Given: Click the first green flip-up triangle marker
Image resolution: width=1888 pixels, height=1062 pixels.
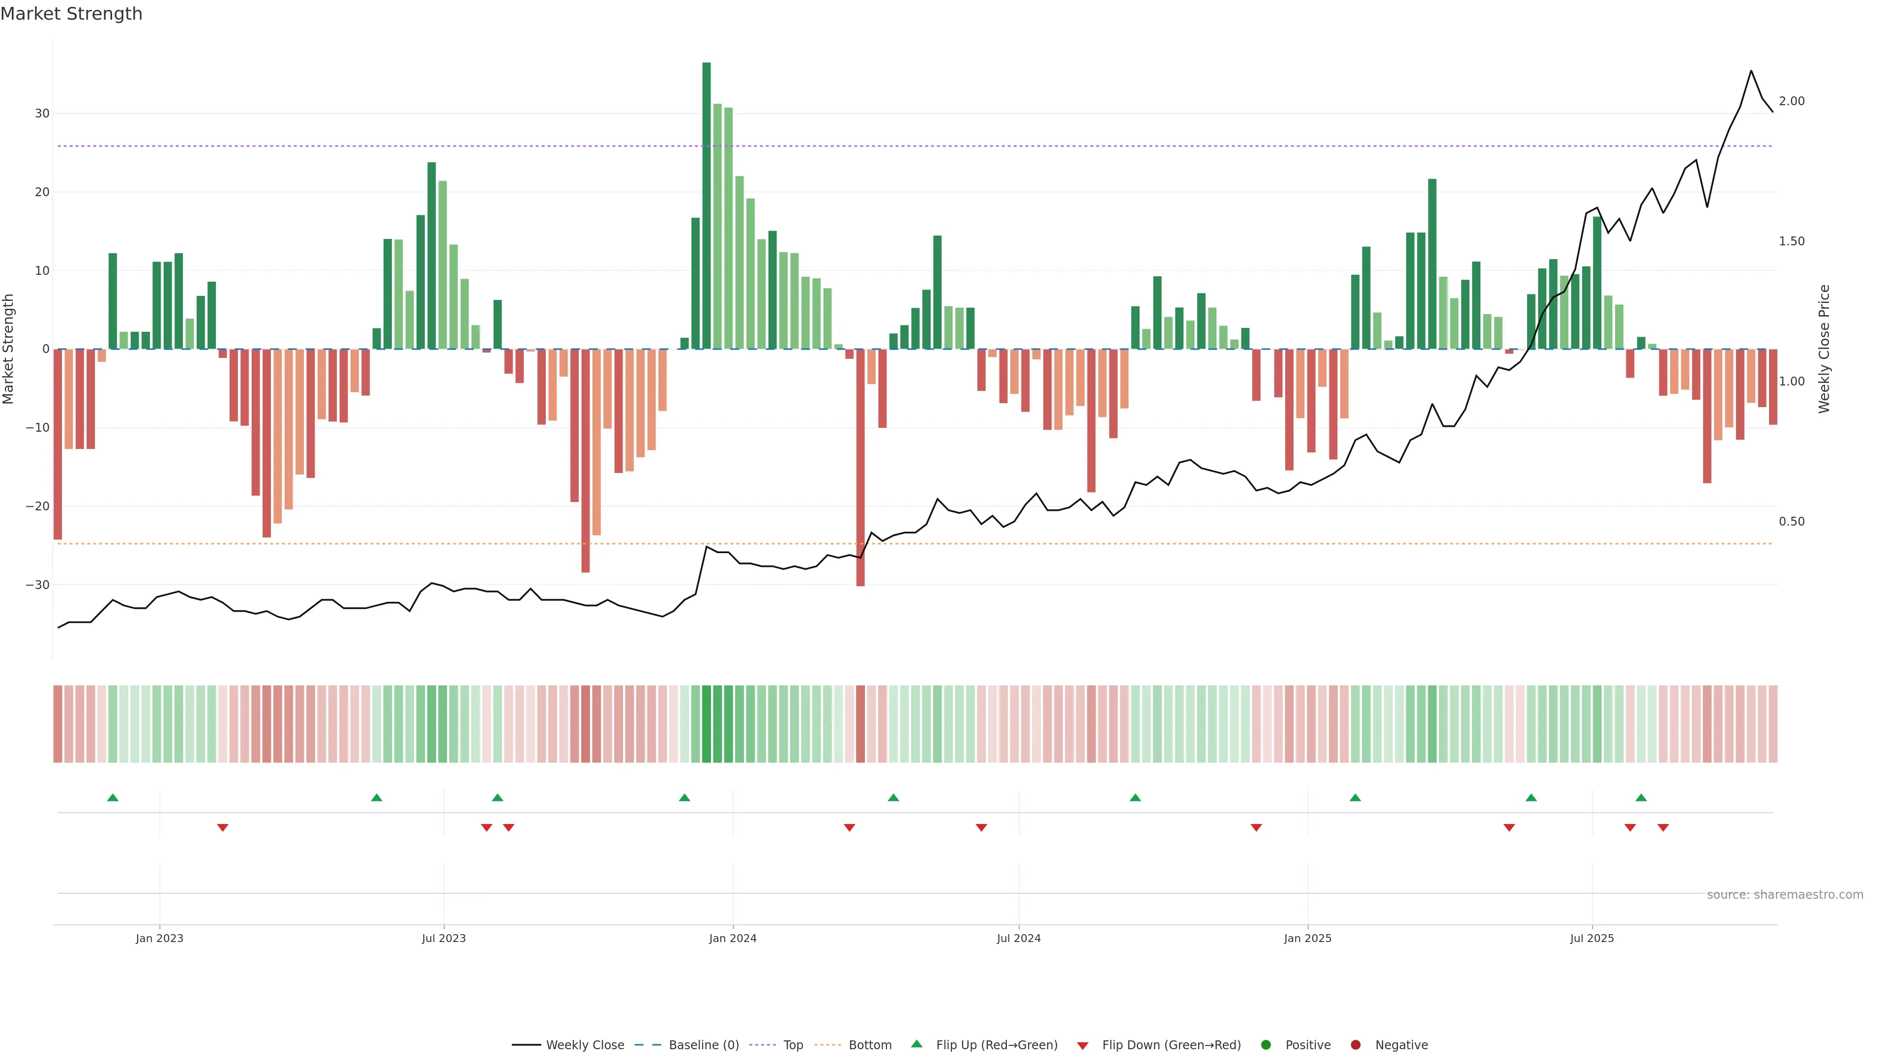Looking at the screenshot, I should (113, 797).
